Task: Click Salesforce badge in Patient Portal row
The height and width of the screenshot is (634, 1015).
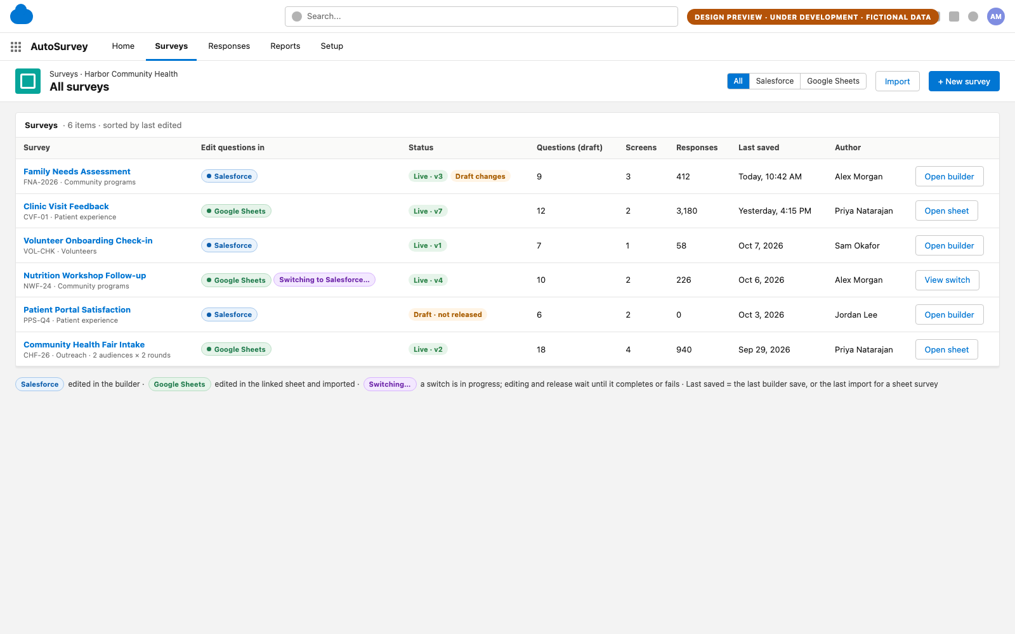Action: (x=229, y=314)
